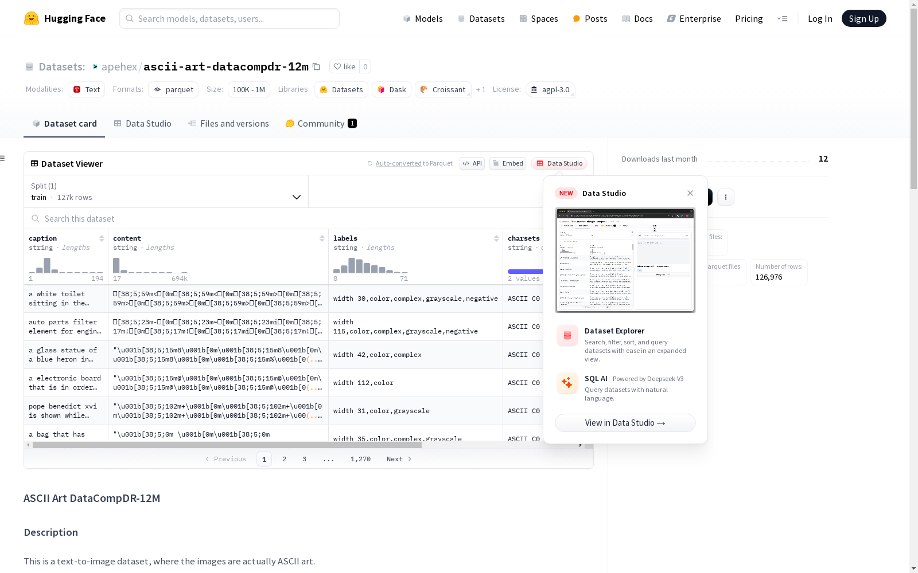The image size is (918, 573).
Task: Open Spaces in the top navigation
Action: coord(539,18)
